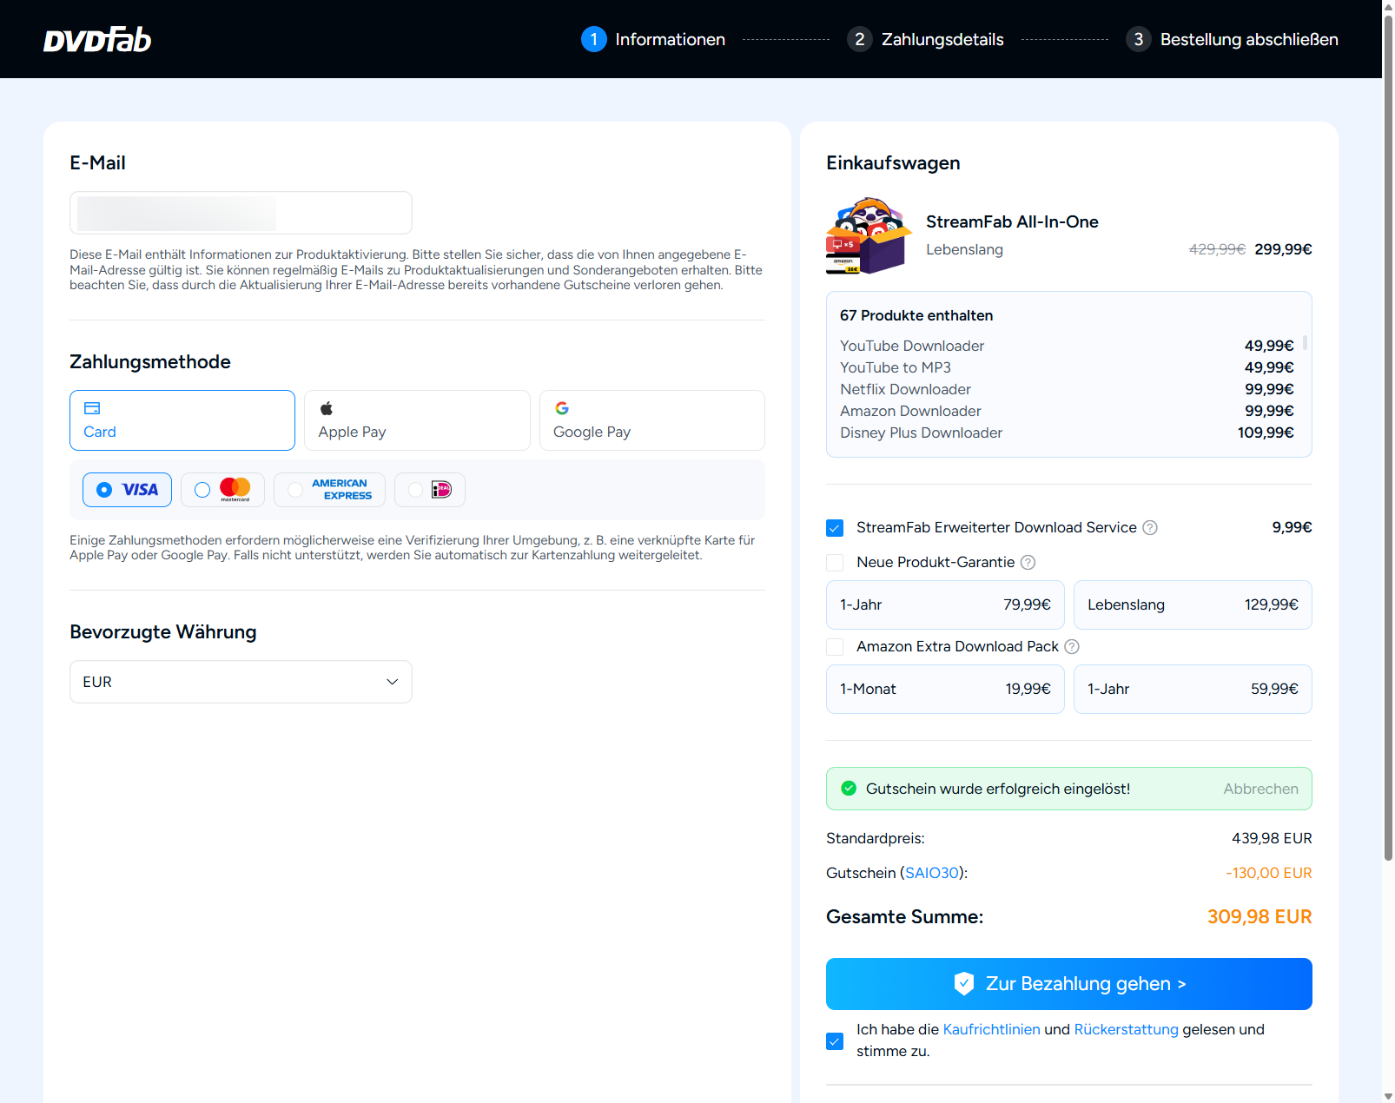The image size is (1395, 1103).
Task: Select 1-Jahr Amazon pack for 59,99€
Action: (x=1193, y=689)
